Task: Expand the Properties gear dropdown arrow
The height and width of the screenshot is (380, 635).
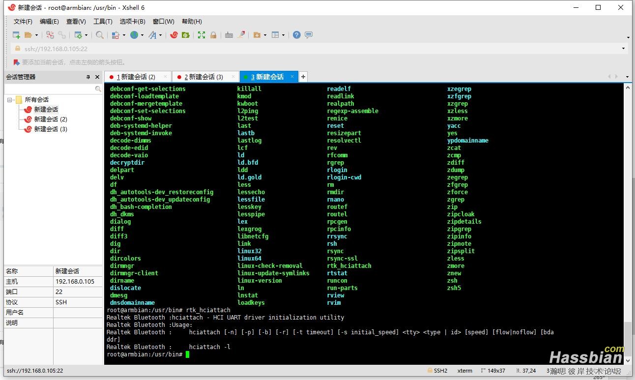Action: click(x=86, y=35)
